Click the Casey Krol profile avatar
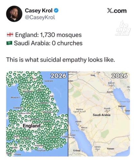Screen dimensions: 138x161 [14, 14]
